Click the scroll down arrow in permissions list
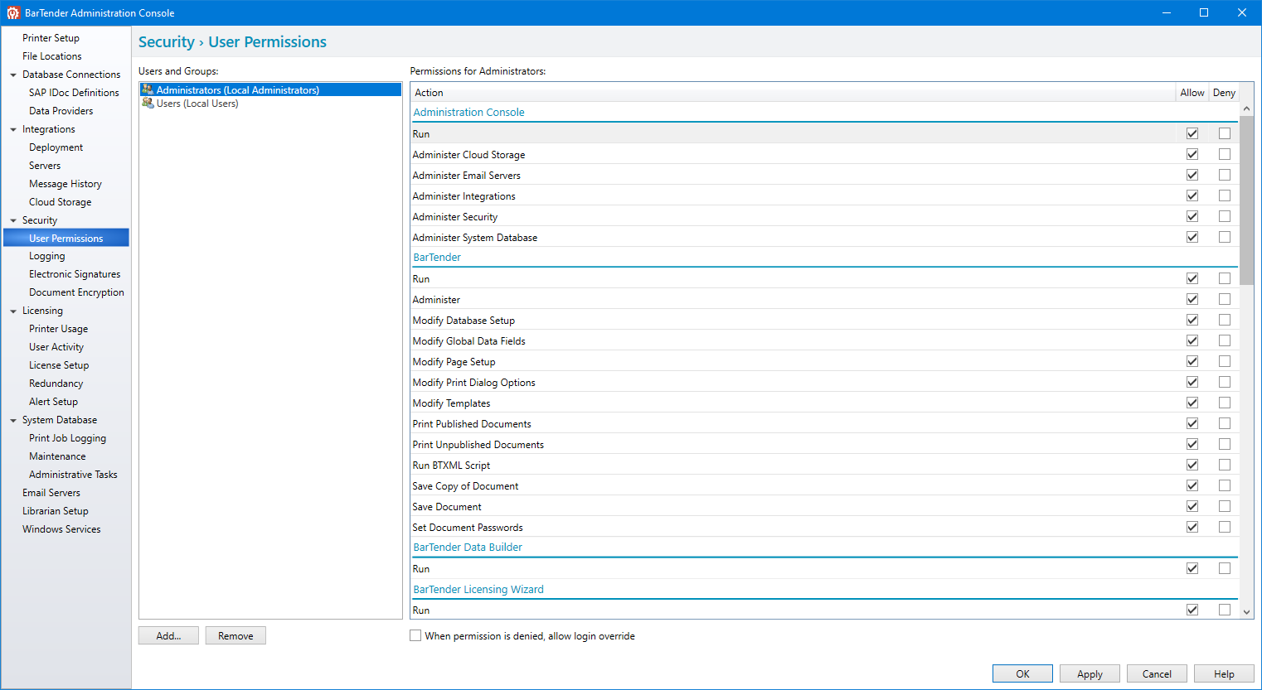 pyautogui.click(x=1246, y=612)
